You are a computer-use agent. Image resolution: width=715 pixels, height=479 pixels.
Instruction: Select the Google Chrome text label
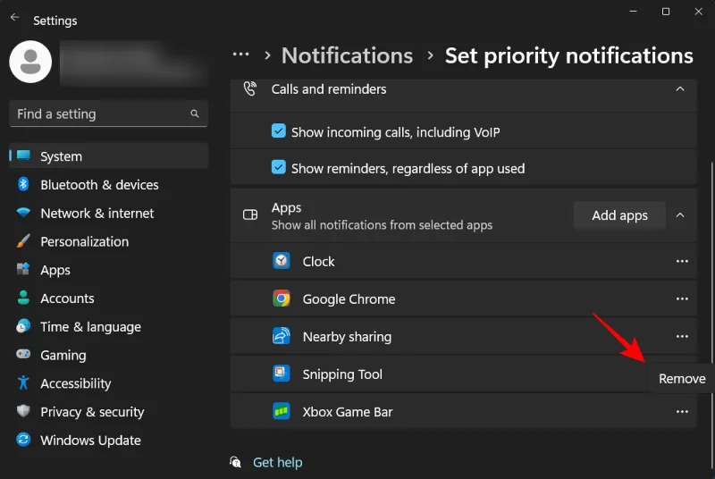pos(349,299)
